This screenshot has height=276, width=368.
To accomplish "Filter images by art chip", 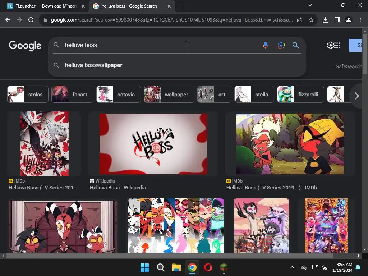I will [x=214, y=95].
